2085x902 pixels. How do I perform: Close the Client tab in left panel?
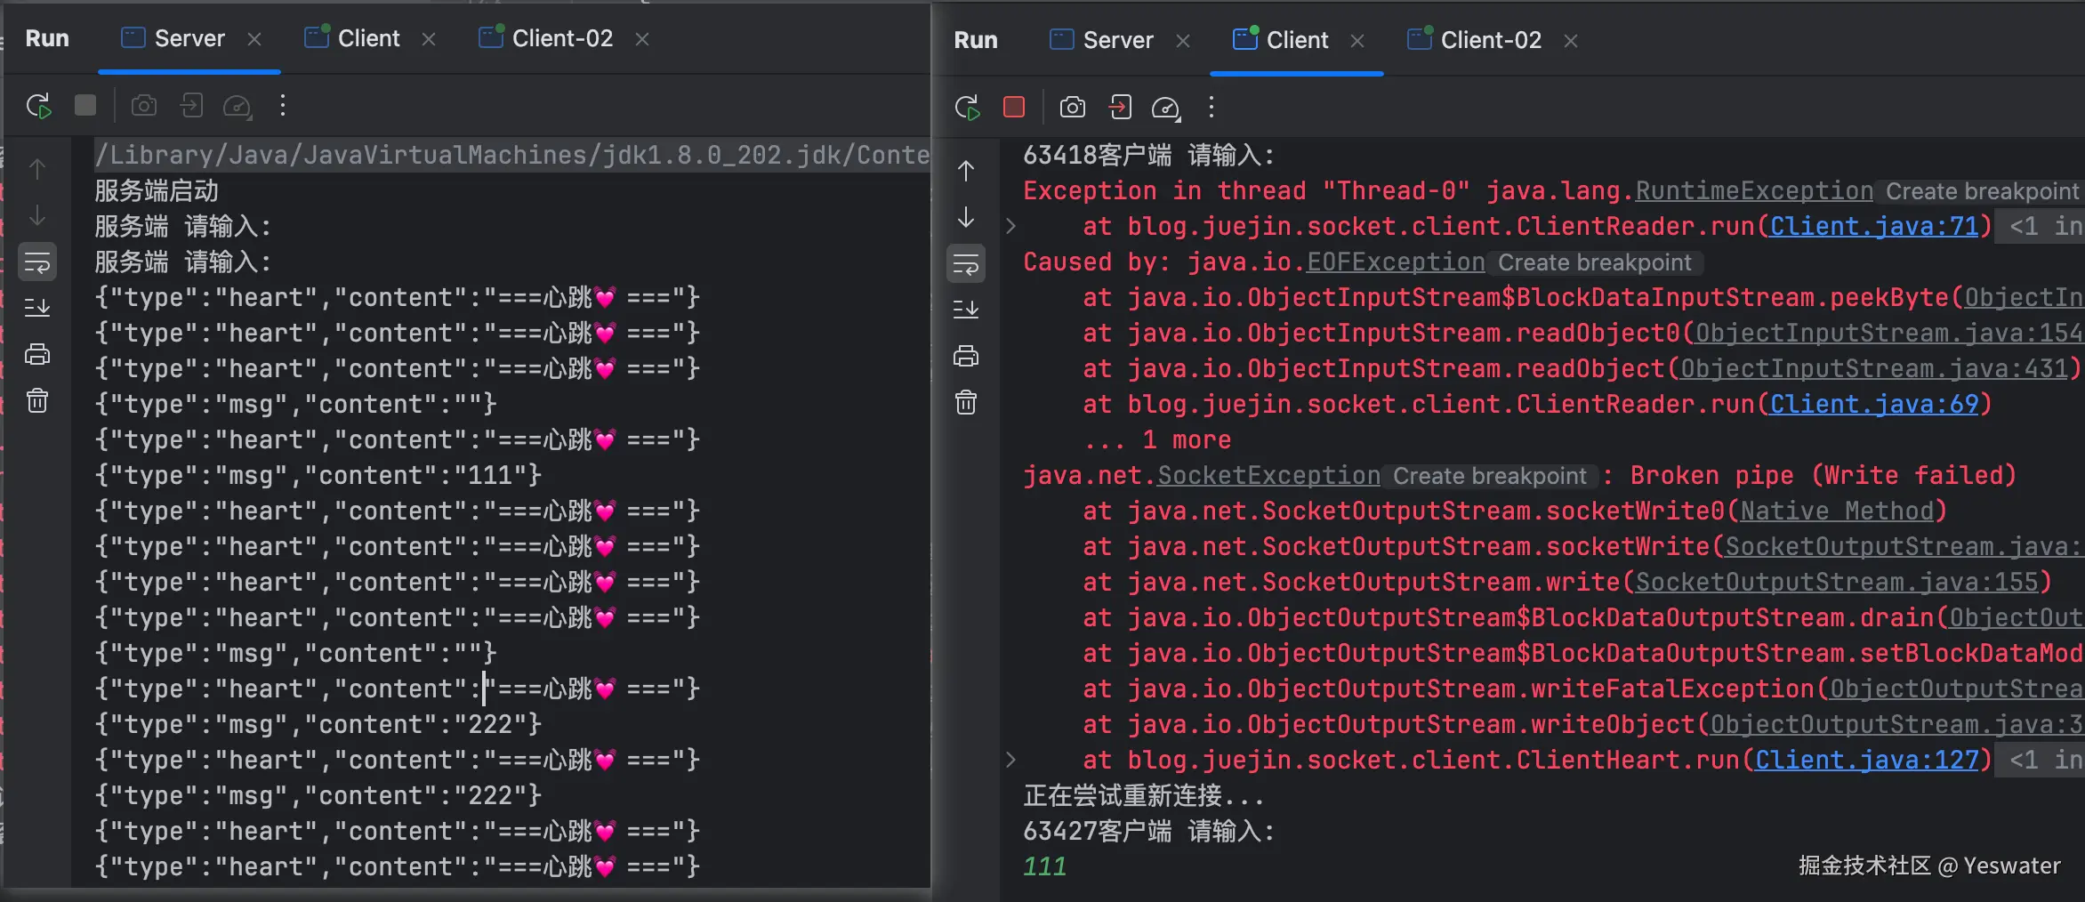[429, 39]
